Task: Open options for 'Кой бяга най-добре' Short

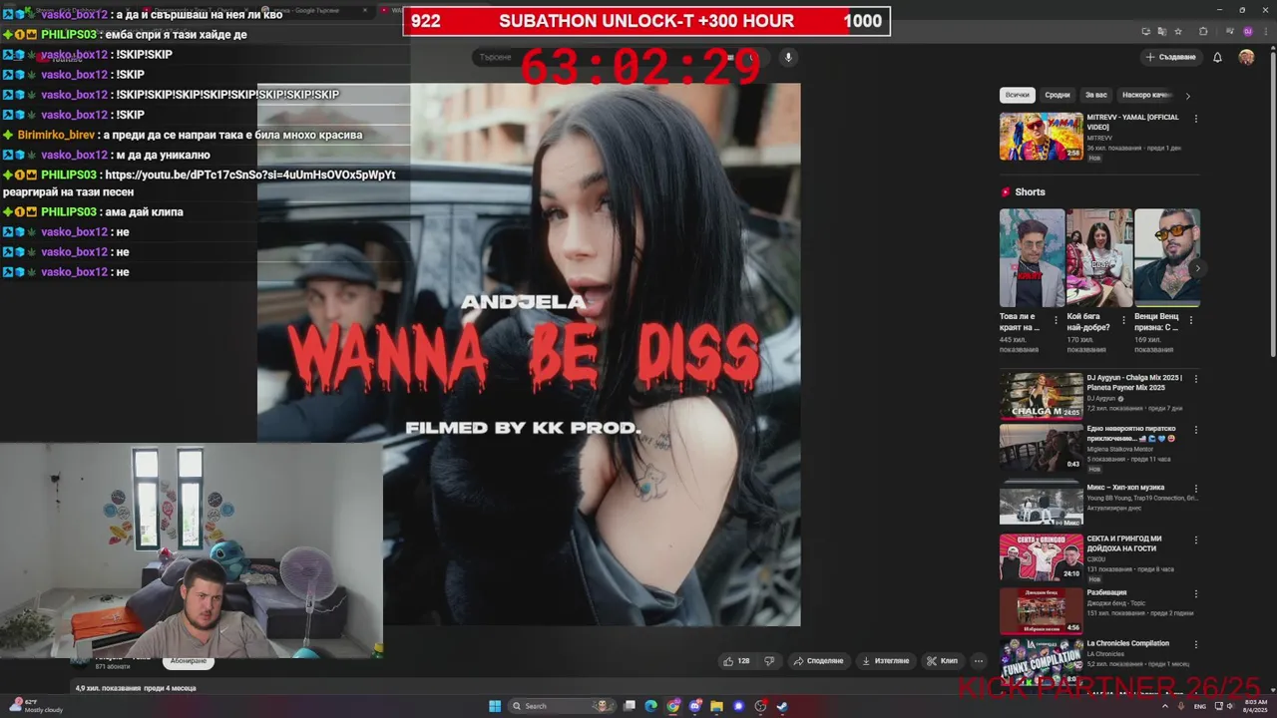Action: [1123, 320]
